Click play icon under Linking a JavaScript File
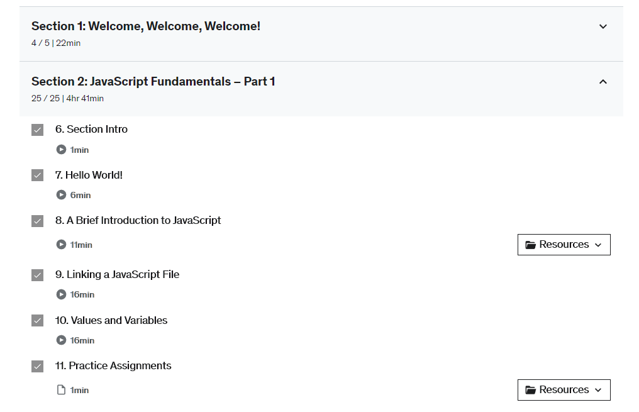Image resolution: width=639 pixels, height=412 pixels. (x=61, y=294)
